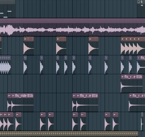Click the highest note in mini piano-roll preview
Image resolution: width=145 pixels, height=137 pixels.
point(9,11)
